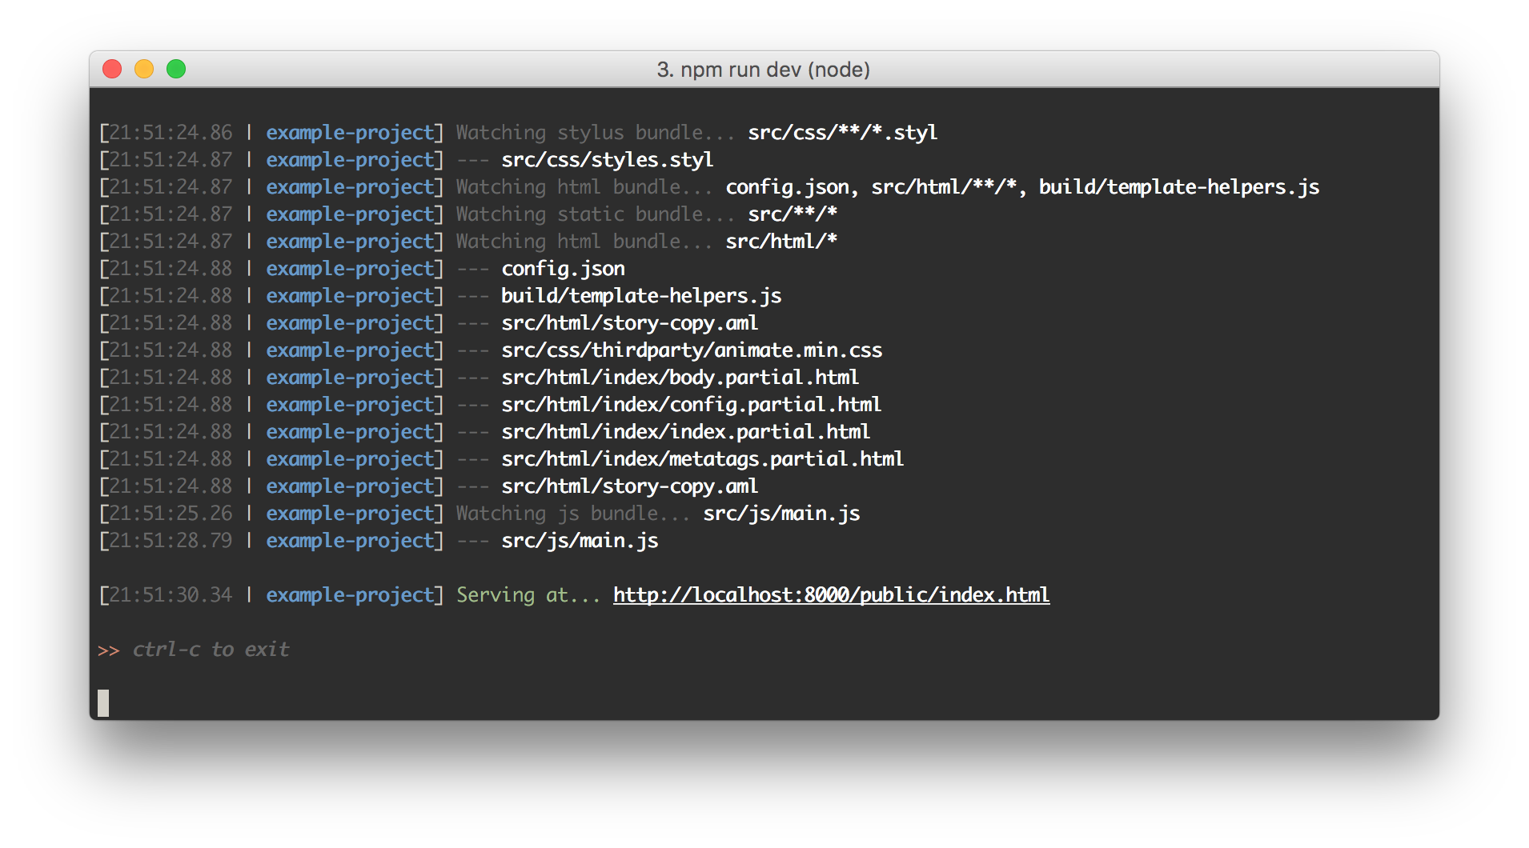Select 'src/html/index/index.partial.html'
The height and width of the screenshot is (848, 1529).
point(686,432)
